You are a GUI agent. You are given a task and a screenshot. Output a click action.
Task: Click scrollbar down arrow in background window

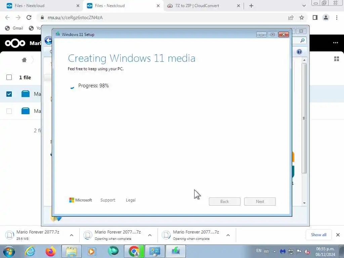coord(304,203)
